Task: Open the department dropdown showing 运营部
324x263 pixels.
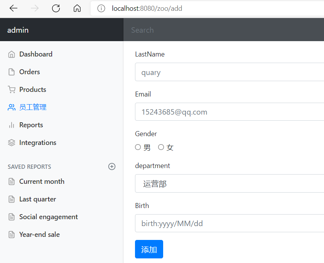Action: [x=229, y=184]
